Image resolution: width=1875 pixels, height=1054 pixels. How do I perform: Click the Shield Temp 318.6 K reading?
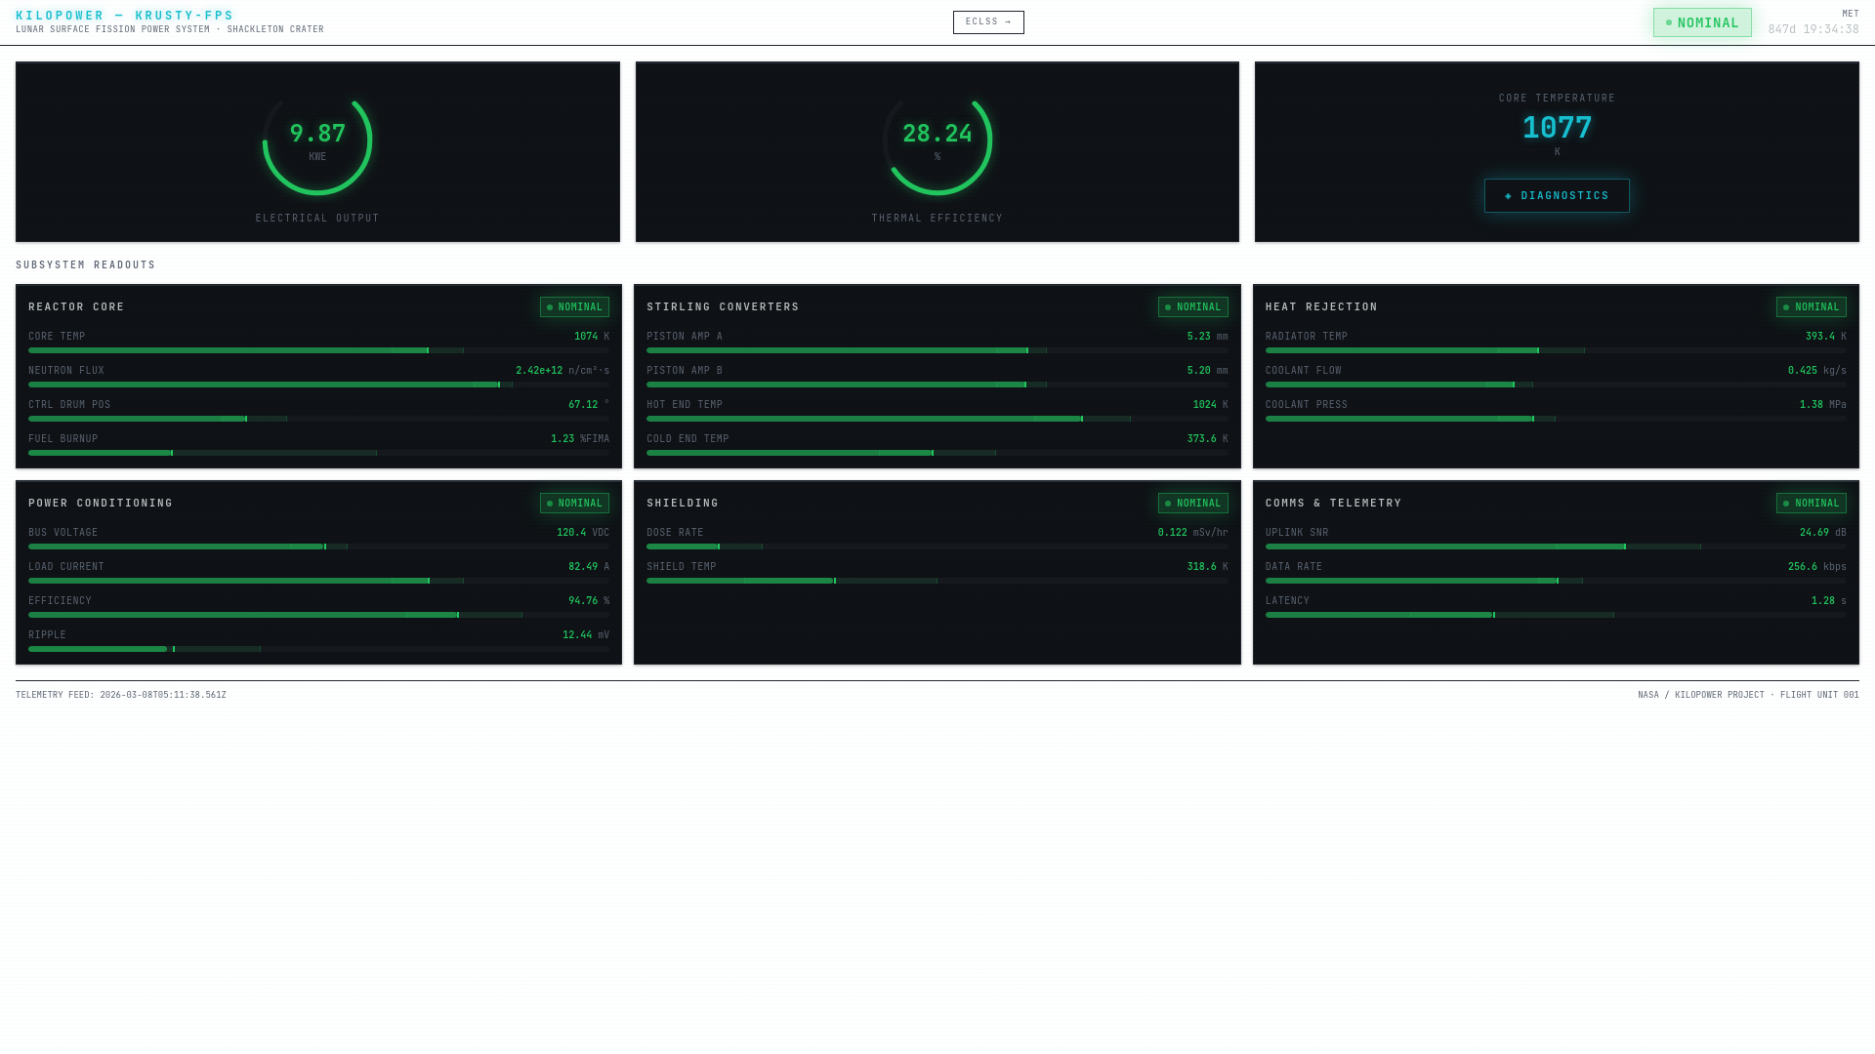point(1207,567)
